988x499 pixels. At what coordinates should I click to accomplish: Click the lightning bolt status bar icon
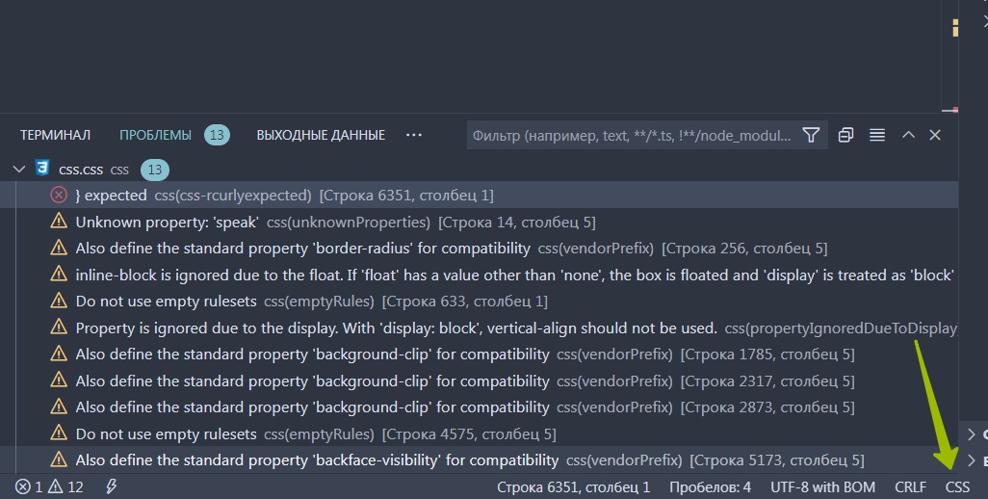[x=111, y=486]
